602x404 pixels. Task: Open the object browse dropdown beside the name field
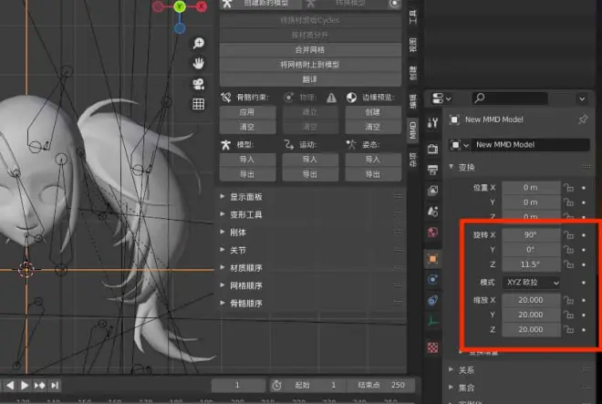[460, 145]
